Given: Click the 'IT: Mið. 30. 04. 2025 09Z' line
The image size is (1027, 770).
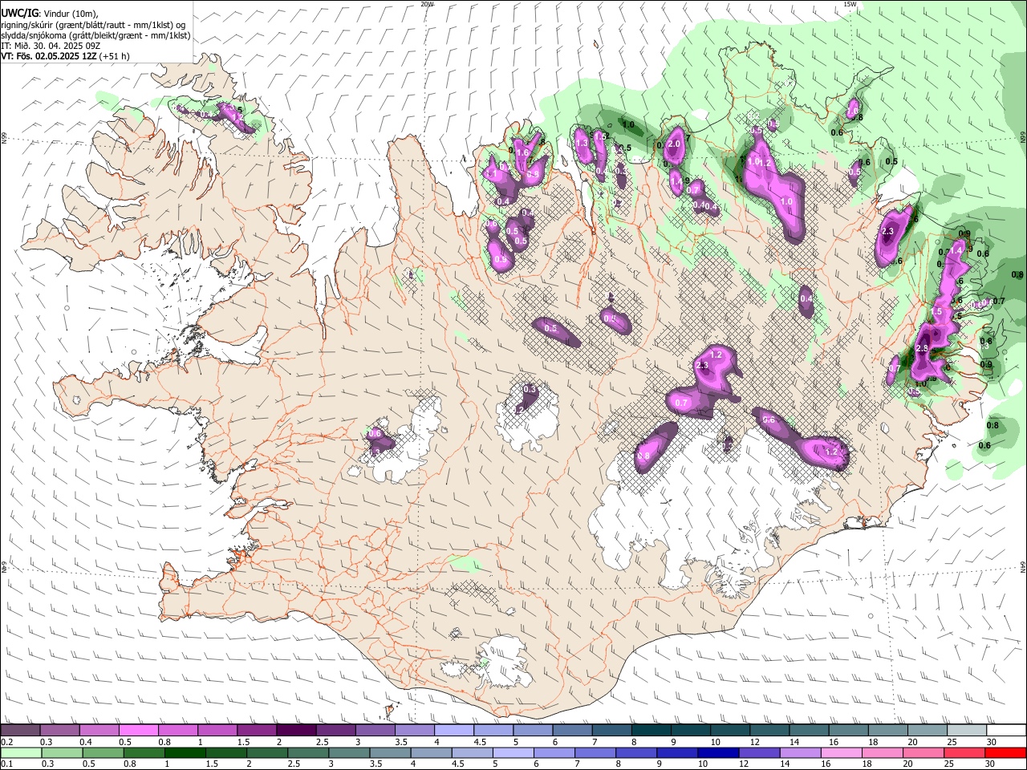Looking at the screenshot, I should click(51, 46).
